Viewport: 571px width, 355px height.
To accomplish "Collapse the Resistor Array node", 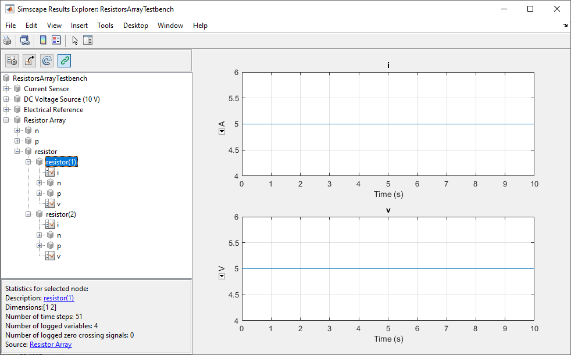I will click(6, 120).
